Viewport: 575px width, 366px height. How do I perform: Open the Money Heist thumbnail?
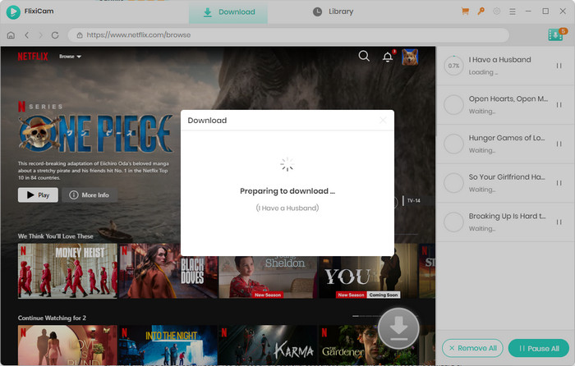pyautogui.click(x=67, y=271)
